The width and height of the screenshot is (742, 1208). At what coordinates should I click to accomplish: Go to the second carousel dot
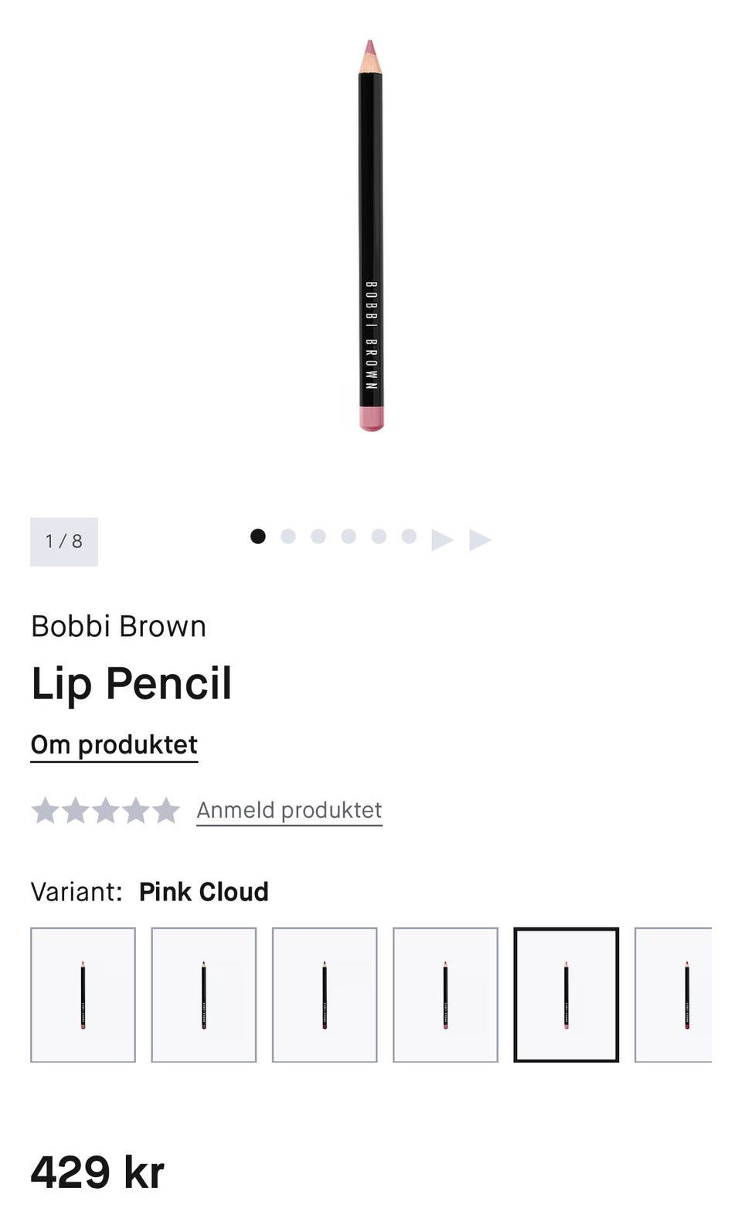pos(288,536)
